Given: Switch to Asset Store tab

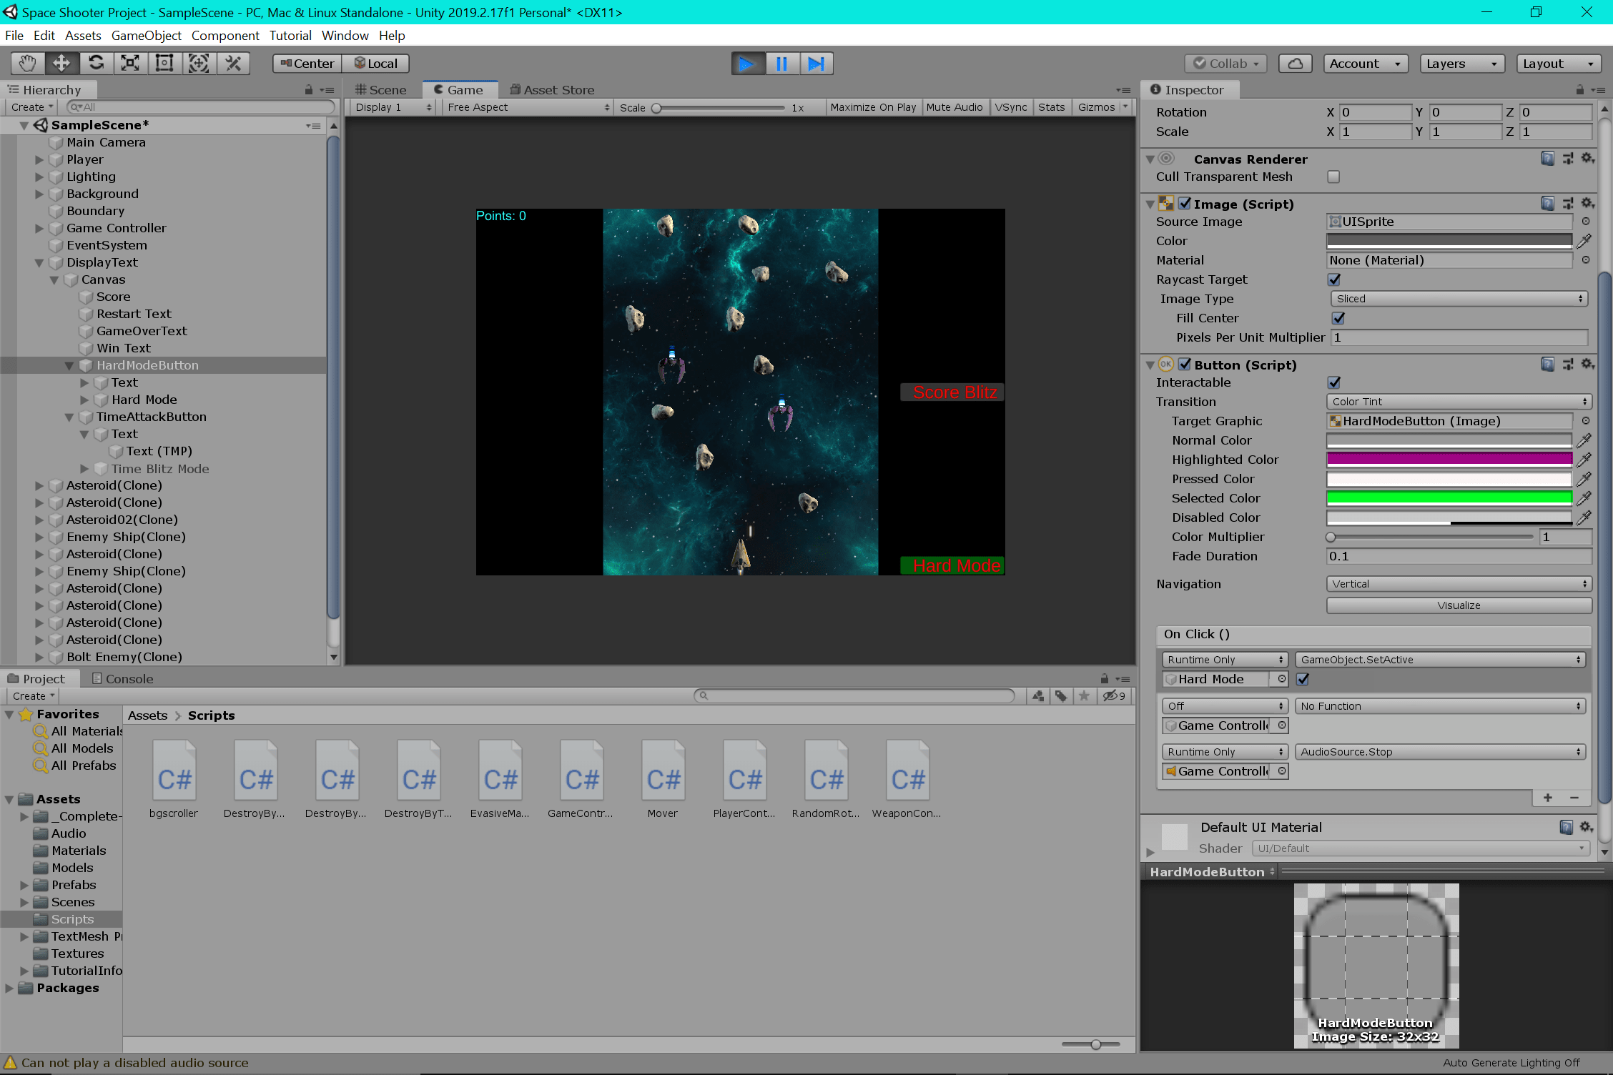Looking at the screenshot, I should 552,90.
